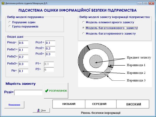Click the СЕРЕДНІЙ security level box
Screen dimensions: 156x117
[x=100, y=104]
